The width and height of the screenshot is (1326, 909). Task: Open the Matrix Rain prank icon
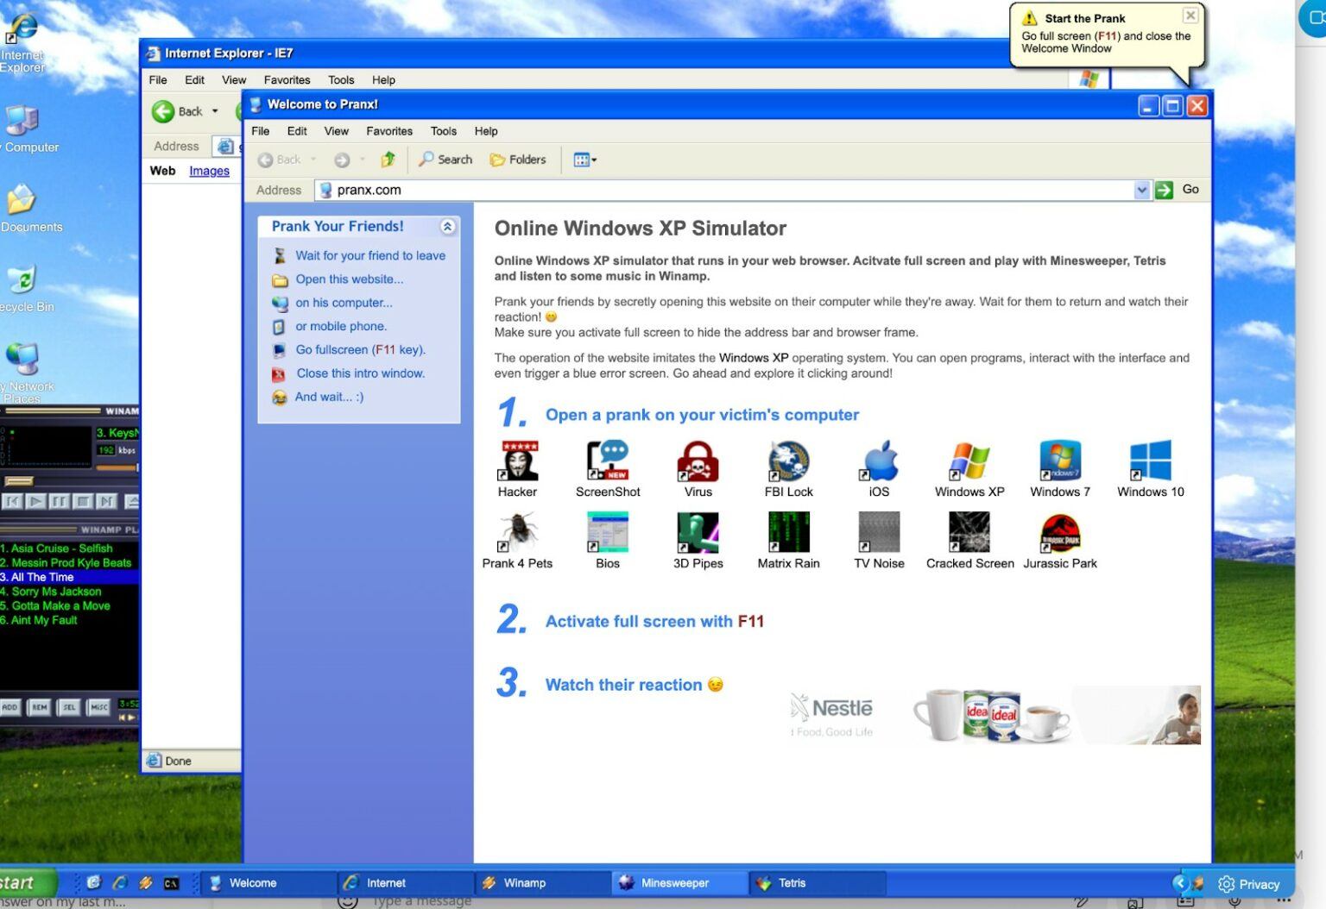[788, 533]
